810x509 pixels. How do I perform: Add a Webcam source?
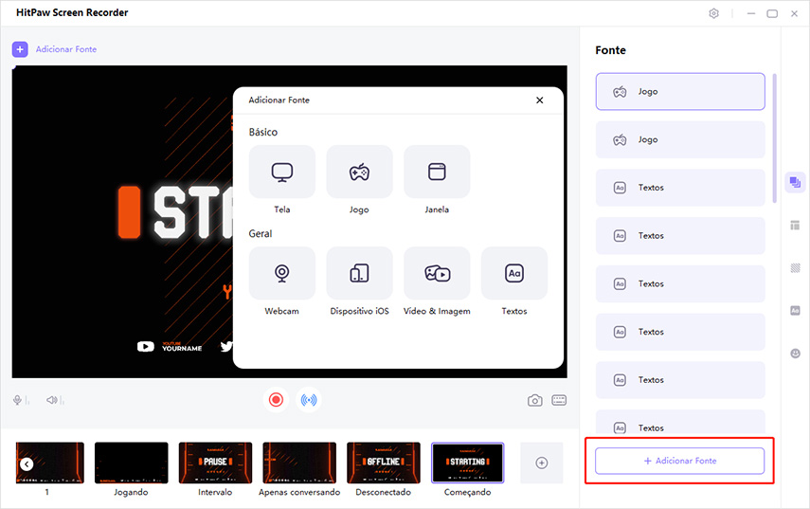[x=282, y=273]
